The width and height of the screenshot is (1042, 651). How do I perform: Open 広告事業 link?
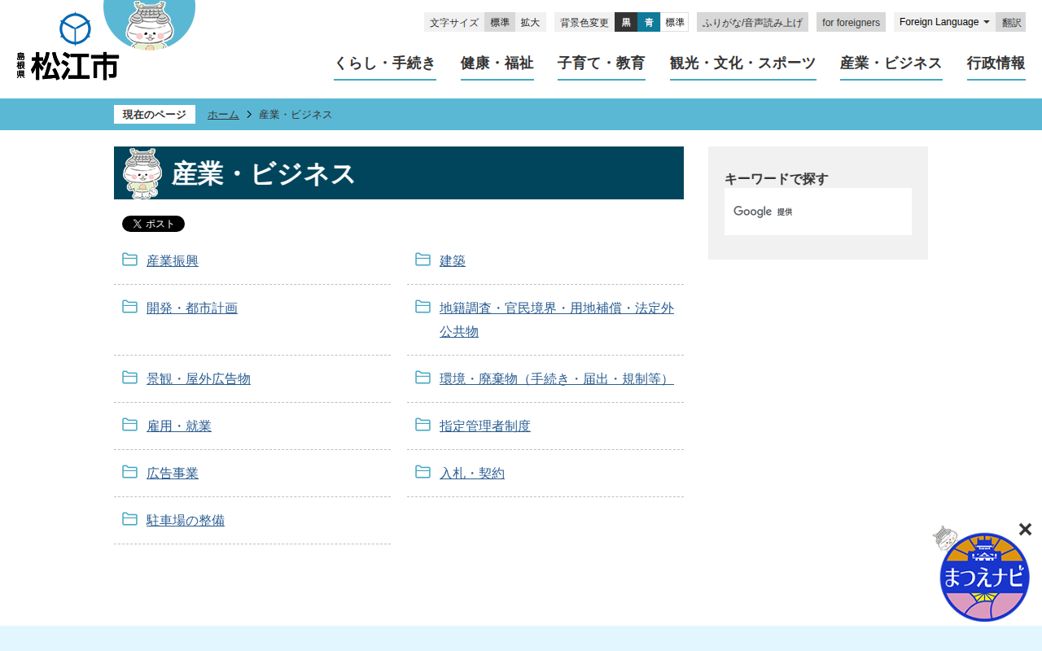click(x=173, y=474)
